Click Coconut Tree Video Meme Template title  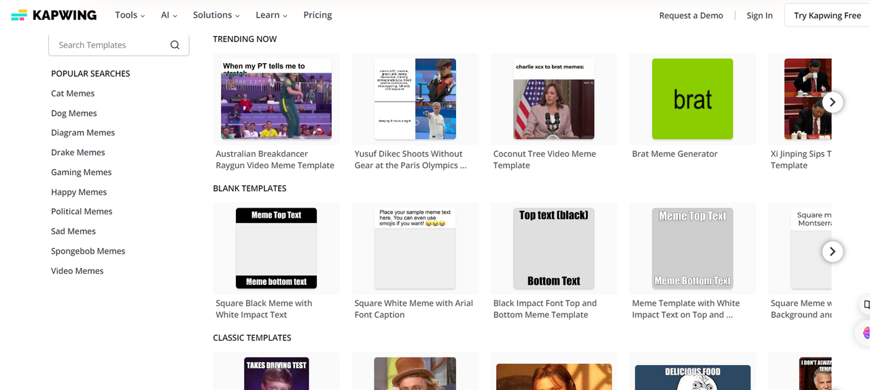(544, 159)
